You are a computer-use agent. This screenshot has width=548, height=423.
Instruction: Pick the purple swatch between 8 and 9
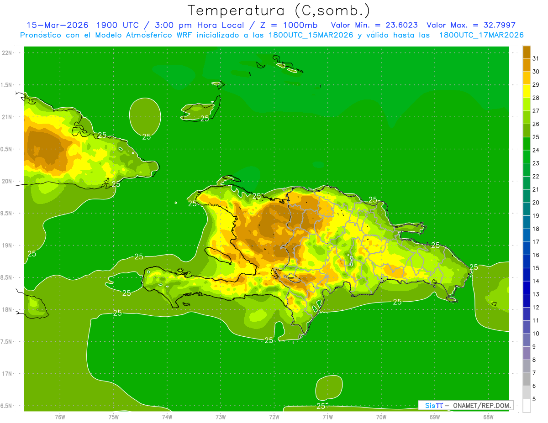pyautogui.click(x=527, y=353)
